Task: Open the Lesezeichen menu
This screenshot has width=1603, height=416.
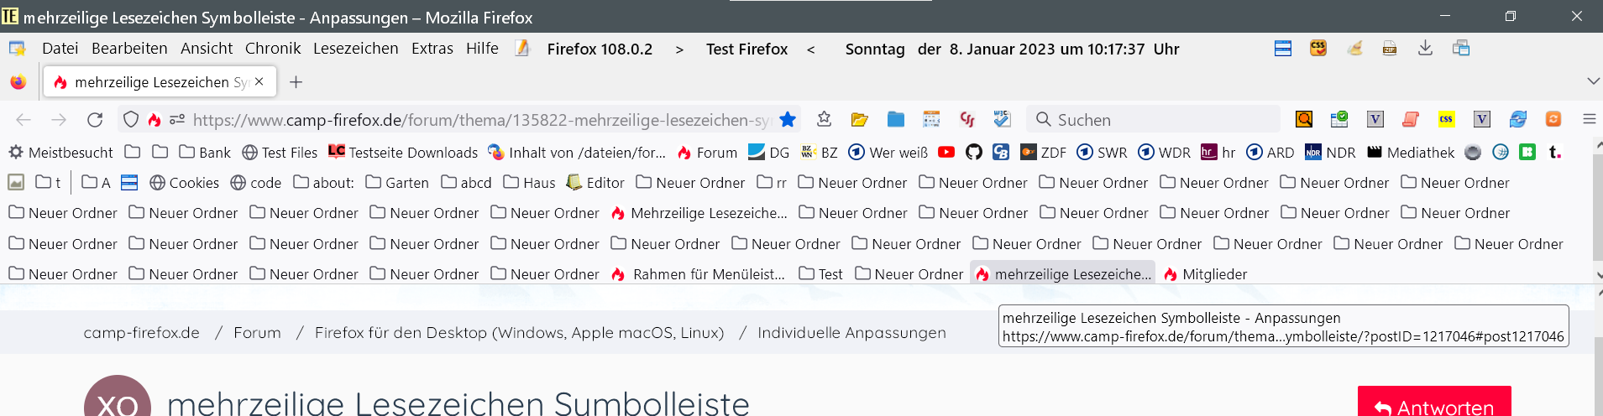Action: coord(355,49)
